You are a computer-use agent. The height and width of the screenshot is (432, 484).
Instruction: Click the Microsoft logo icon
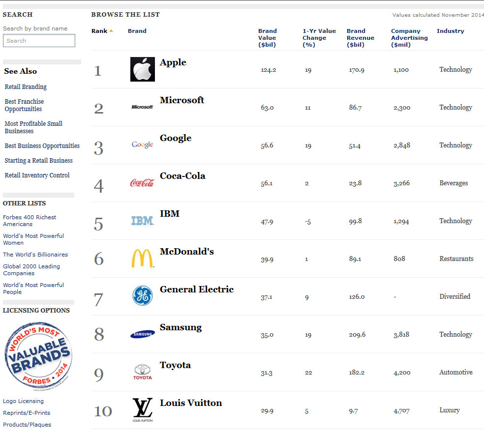click(142, 107)
